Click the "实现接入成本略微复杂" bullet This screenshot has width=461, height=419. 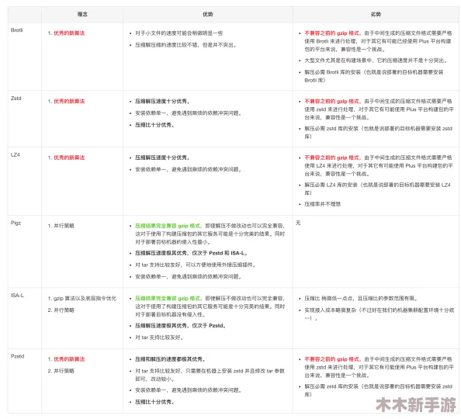[380, 314]
